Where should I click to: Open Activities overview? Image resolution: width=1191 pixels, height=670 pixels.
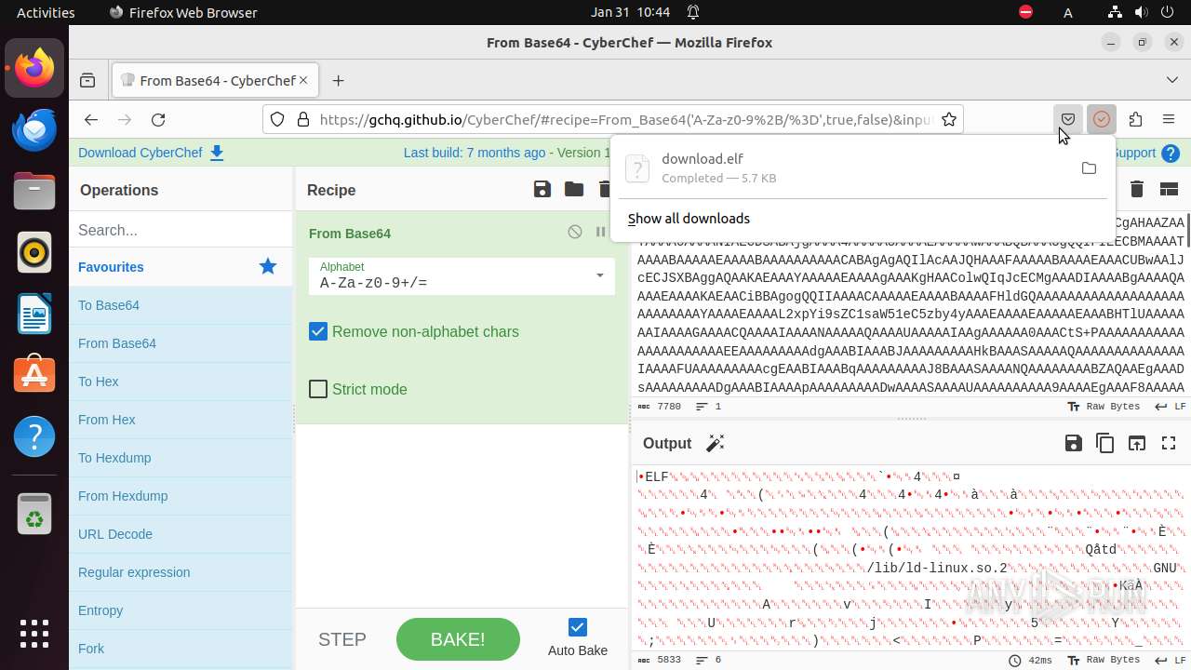click(x=46, y=12)
